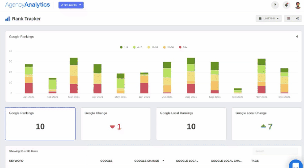
Task: Toggle the 1-3 legend series
Action: pyautogui.click(x=124, y=47)
